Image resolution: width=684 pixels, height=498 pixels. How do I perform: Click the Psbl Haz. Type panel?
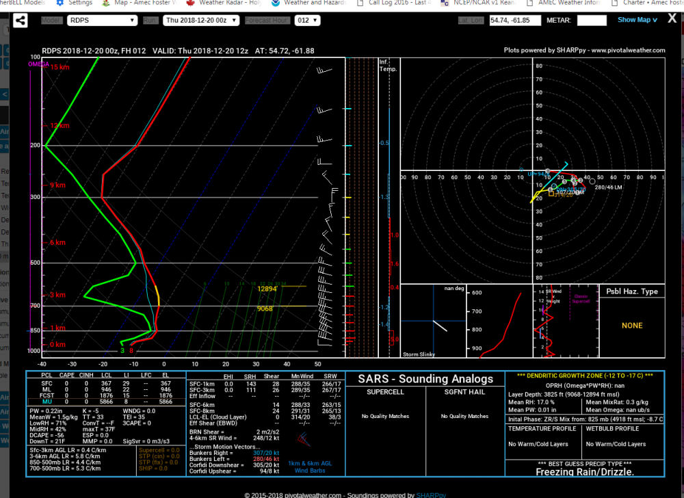[632, 321]
